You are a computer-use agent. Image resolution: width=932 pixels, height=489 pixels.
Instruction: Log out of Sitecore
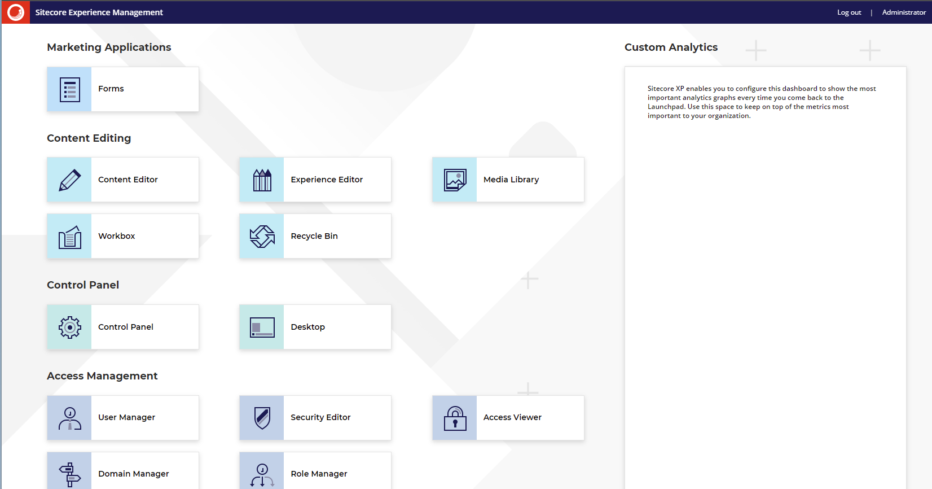point(849,12)
